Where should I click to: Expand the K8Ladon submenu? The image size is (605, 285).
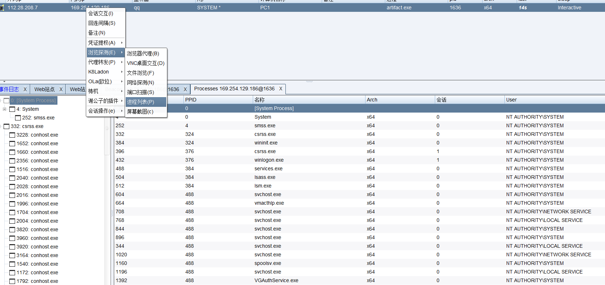(x=106, y=72)
